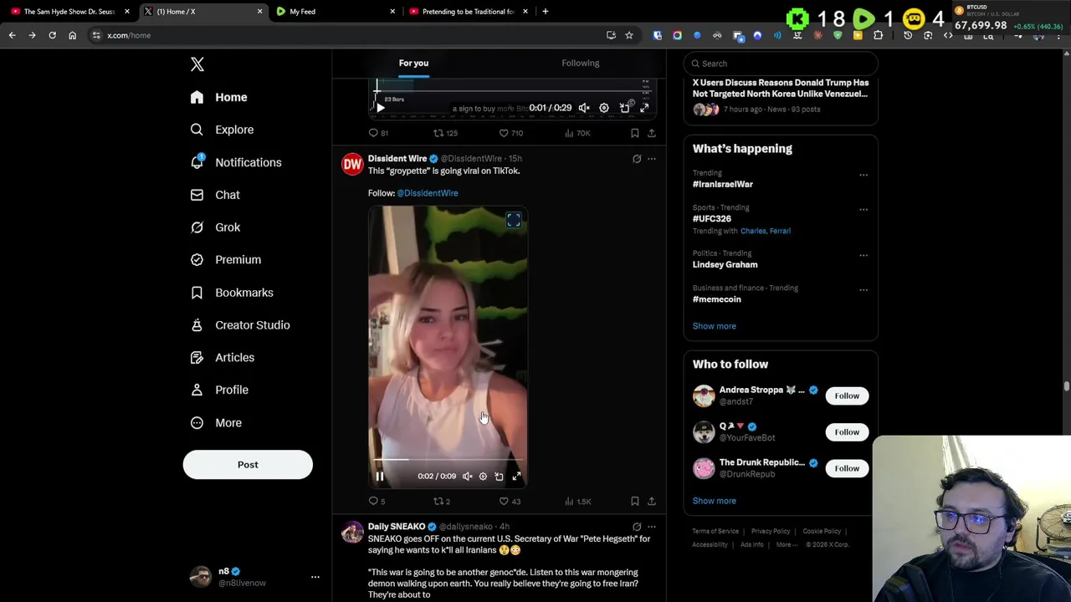Click the progress bar of Dissident Wire video
This screenshot has height=602, width=1071.
[448, 460]
